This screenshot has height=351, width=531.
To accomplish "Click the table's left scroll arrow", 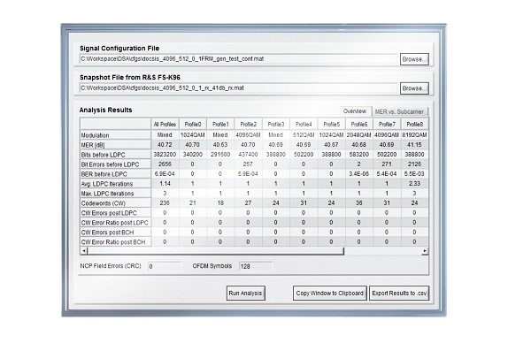I will 84,251.
